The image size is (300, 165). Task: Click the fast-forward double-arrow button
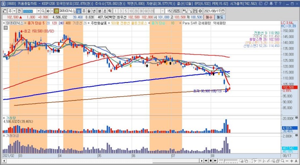point(215,161)
